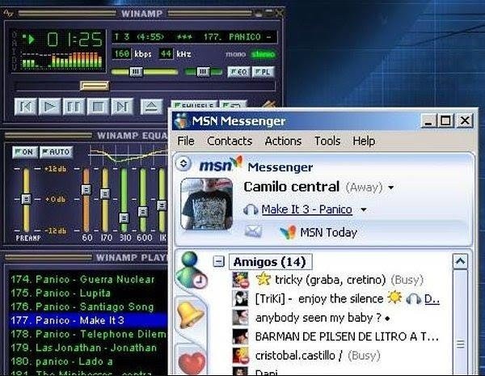
Task: Open email inbox envelope icon
Action: tap(253, 231)
